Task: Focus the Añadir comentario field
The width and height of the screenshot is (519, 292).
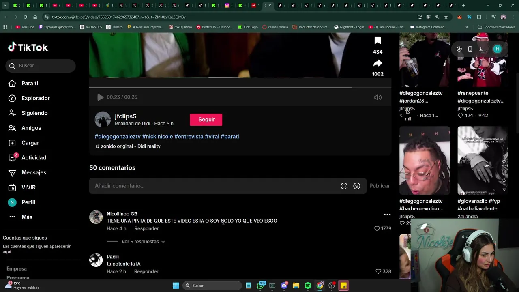Action: click(x=215, y=186)
